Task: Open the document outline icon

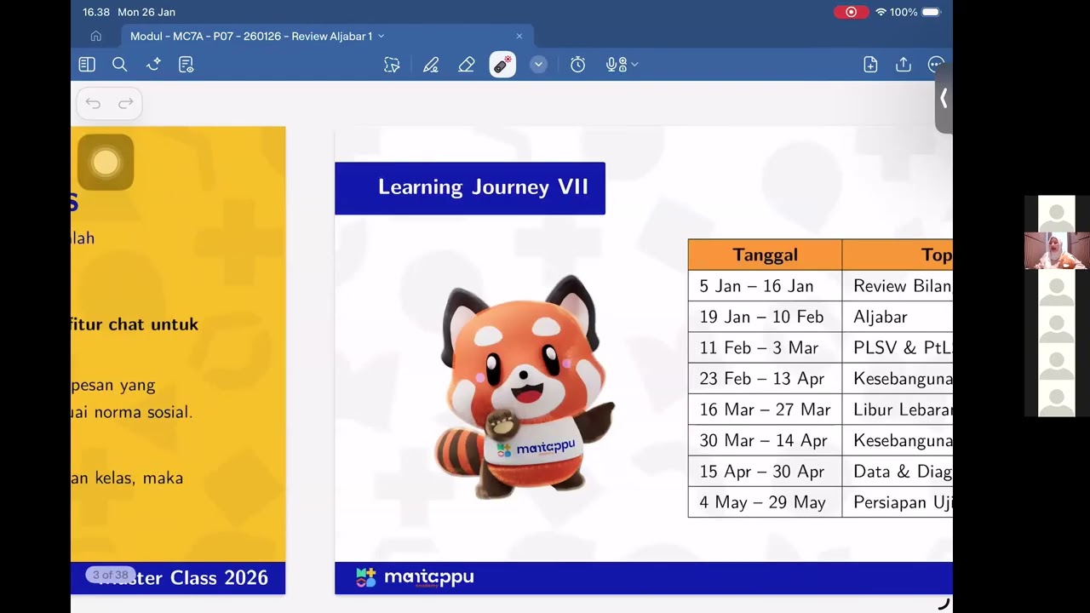Action: pos(186,65)
